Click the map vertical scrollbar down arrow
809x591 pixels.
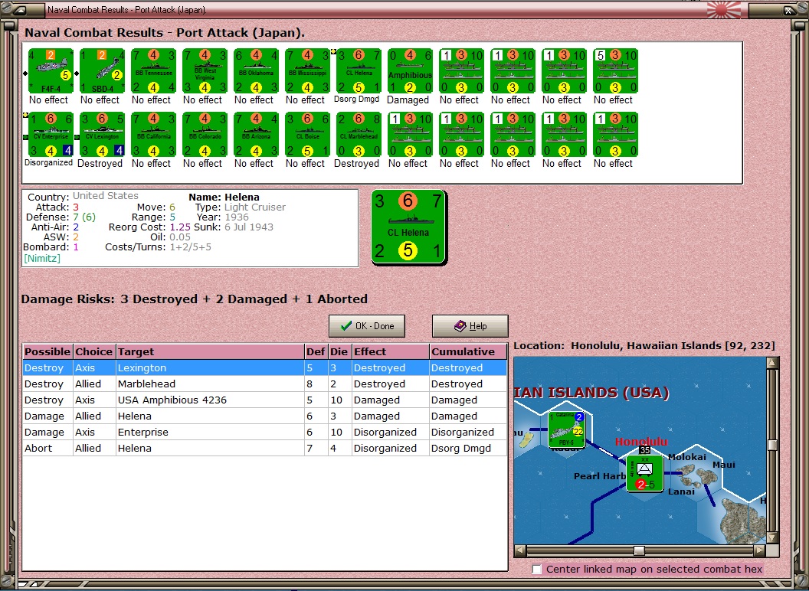point(772,537)
